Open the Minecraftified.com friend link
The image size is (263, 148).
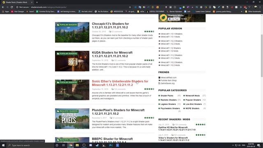click(168, 78)
